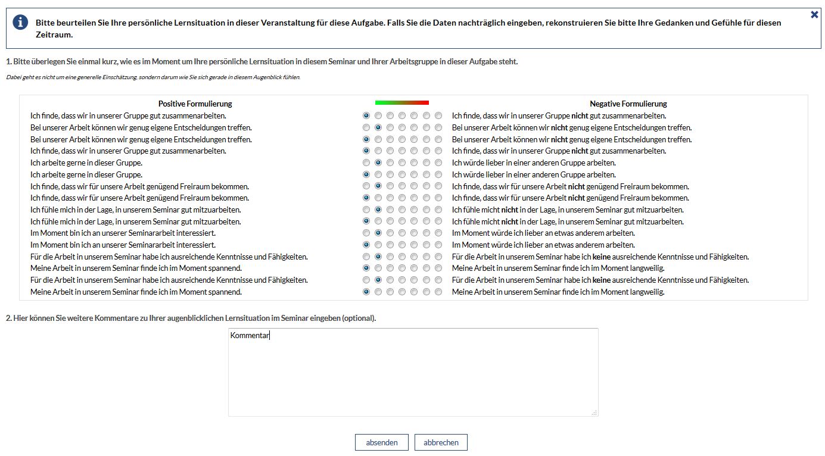This screenshot has height=456, width=825.
Task: Pick most negative option in last 'Kenntnisse und Fähigkeiten' row
Action: point(438,280)
